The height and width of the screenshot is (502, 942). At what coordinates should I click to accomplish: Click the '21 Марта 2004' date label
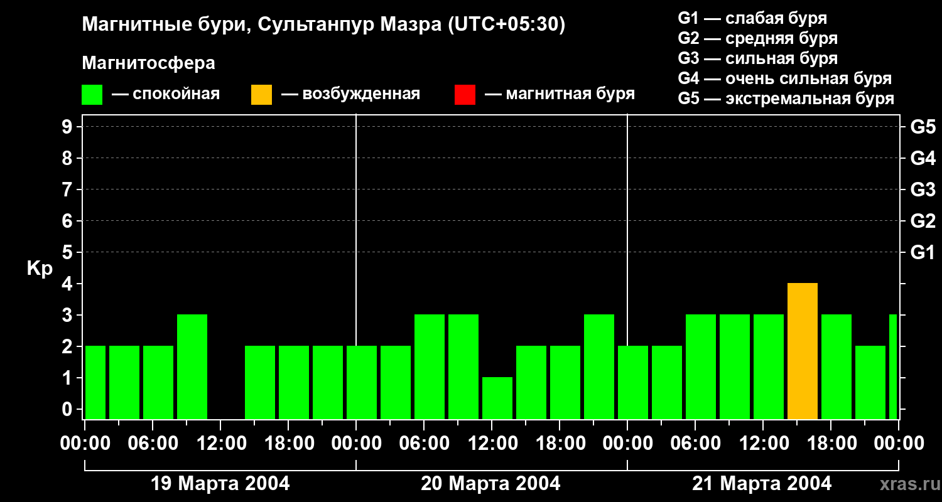click(762, 484)
